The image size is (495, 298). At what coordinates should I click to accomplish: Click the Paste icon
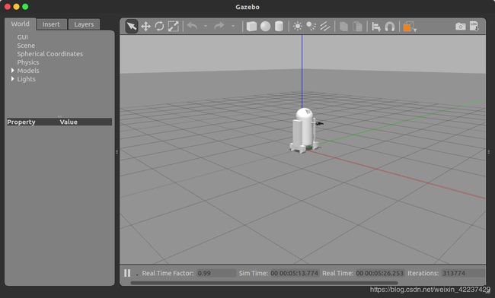point(357,26)
